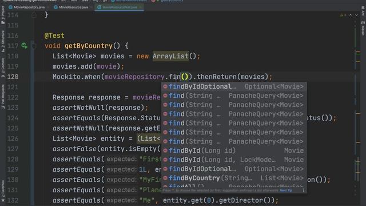Open the Commit tool window

pyautogui.click(x=3, y=68)
